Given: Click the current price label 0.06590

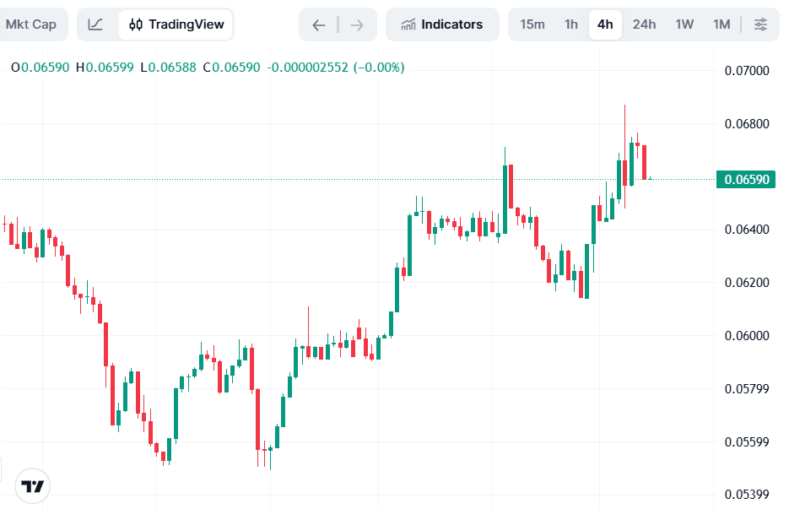Looking at the screenshot, I should pyautogui.click(x=747, y=179).
